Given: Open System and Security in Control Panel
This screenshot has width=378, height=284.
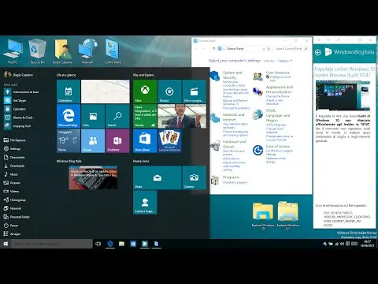Looking at the screenshot, I should tap(232, 75).
